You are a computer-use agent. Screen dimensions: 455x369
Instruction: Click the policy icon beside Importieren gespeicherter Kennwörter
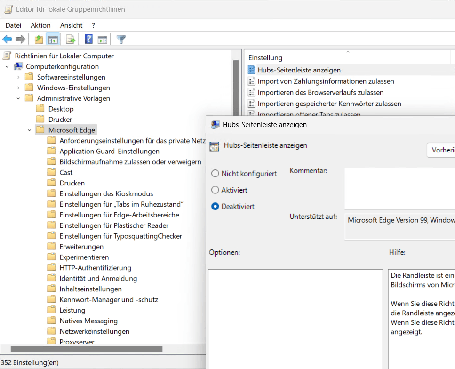pyautogui.click(x=252, y=104)
